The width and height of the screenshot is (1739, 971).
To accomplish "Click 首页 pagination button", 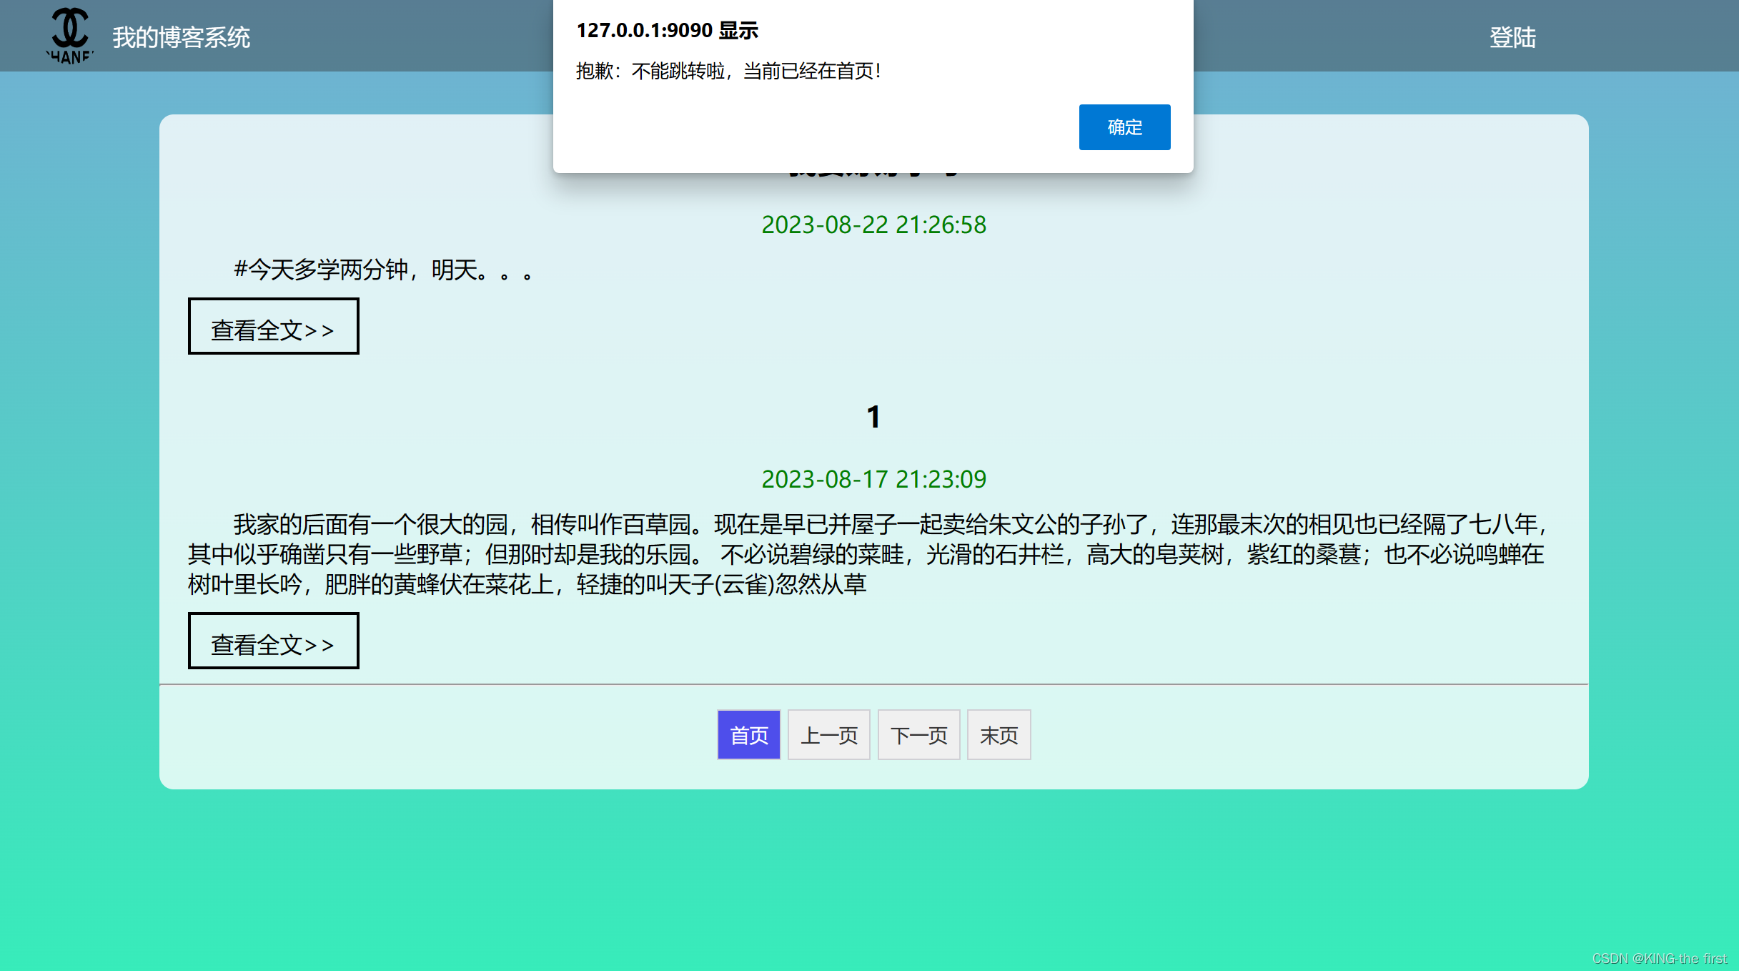I will tap(748, 734).
